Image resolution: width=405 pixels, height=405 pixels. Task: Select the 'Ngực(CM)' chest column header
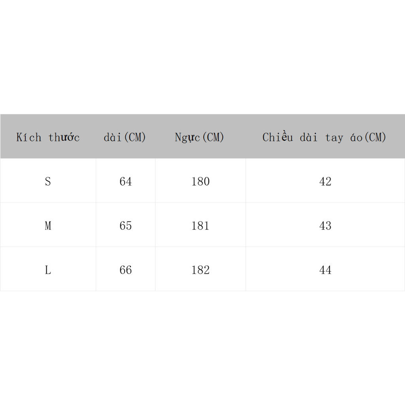[200, 138]
